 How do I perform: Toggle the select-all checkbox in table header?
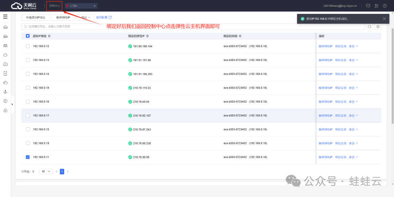point(28,36)
